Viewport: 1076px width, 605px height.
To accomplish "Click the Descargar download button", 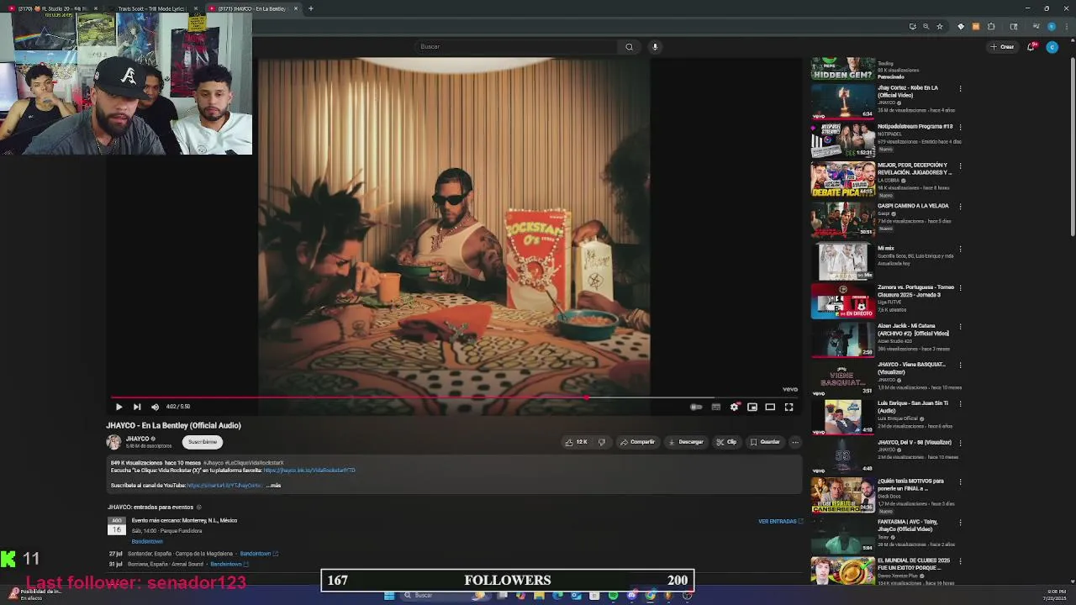I will (685, 442).
